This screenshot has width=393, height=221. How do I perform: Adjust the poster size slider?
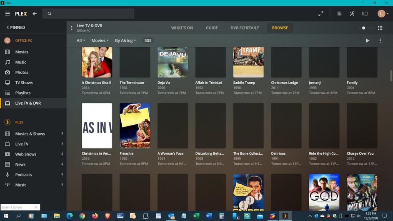364,28
